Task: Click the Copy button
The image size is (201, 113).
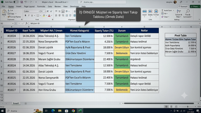Action: point(11,13)
